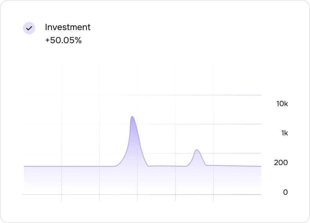Screen dimensions: 310x223
Task: Click the 10k y-axis label
Action: point(282,104)
